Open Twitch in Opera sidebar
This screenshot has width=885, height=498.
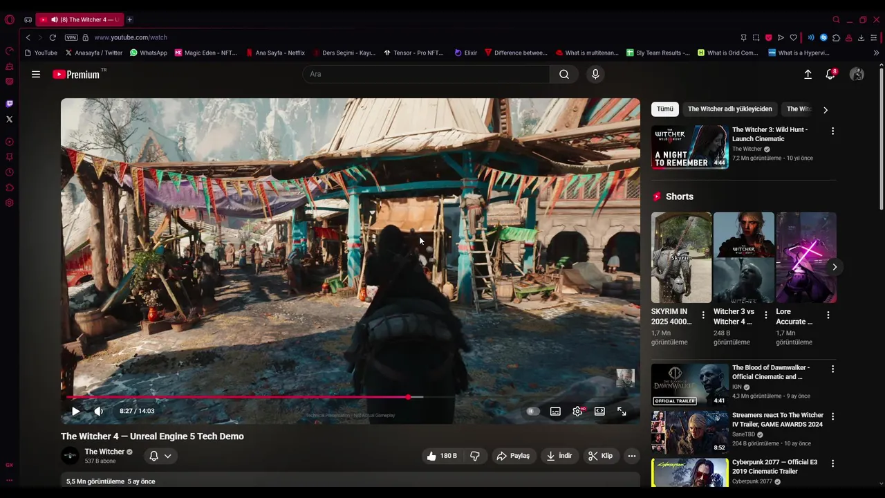click(9, 104)
